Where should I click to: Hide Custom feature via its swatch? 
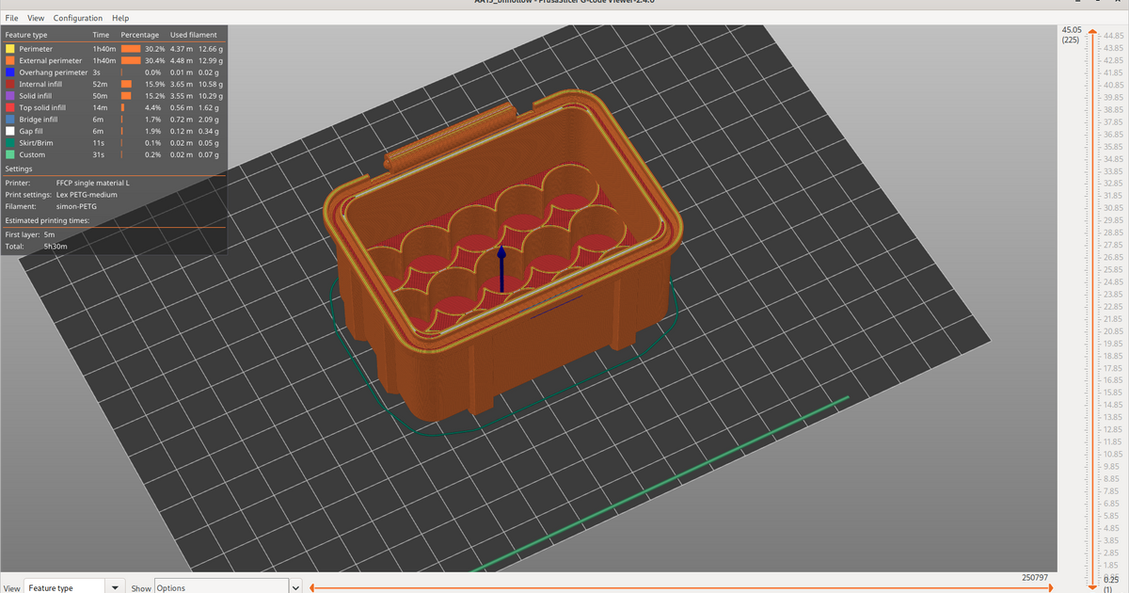(x=10, y=154)
